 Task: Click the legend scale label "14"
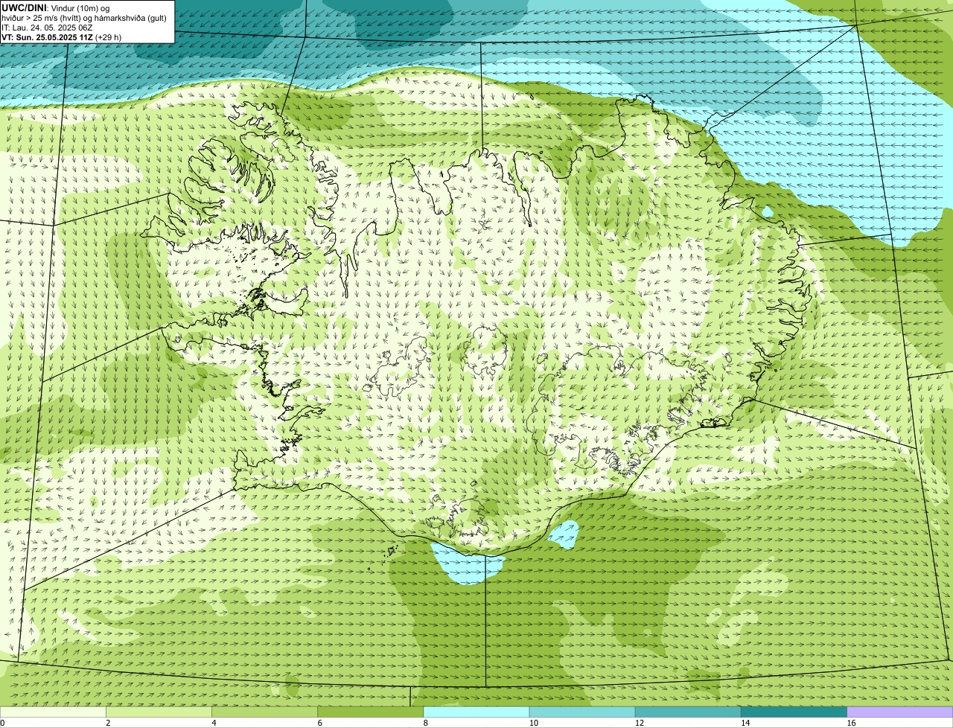tap(745, 723)
